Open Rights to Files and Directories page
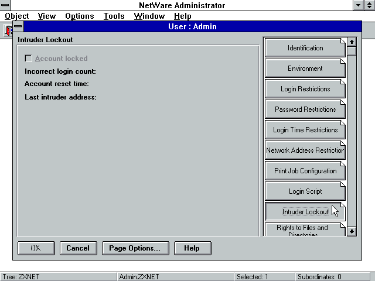The height and width of the screenshot is (281, 375). coord(305,230)
